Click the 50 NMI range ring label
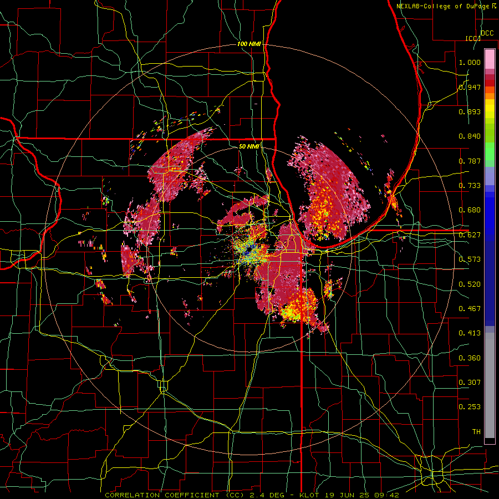The height and width of the screenshot is (499, 499). click(x=249, y=146)
